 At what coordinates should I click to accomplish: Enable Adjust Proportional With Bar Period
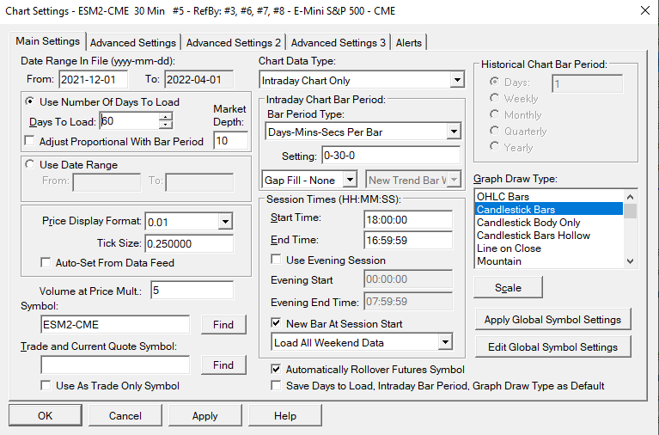click(29, 141)
